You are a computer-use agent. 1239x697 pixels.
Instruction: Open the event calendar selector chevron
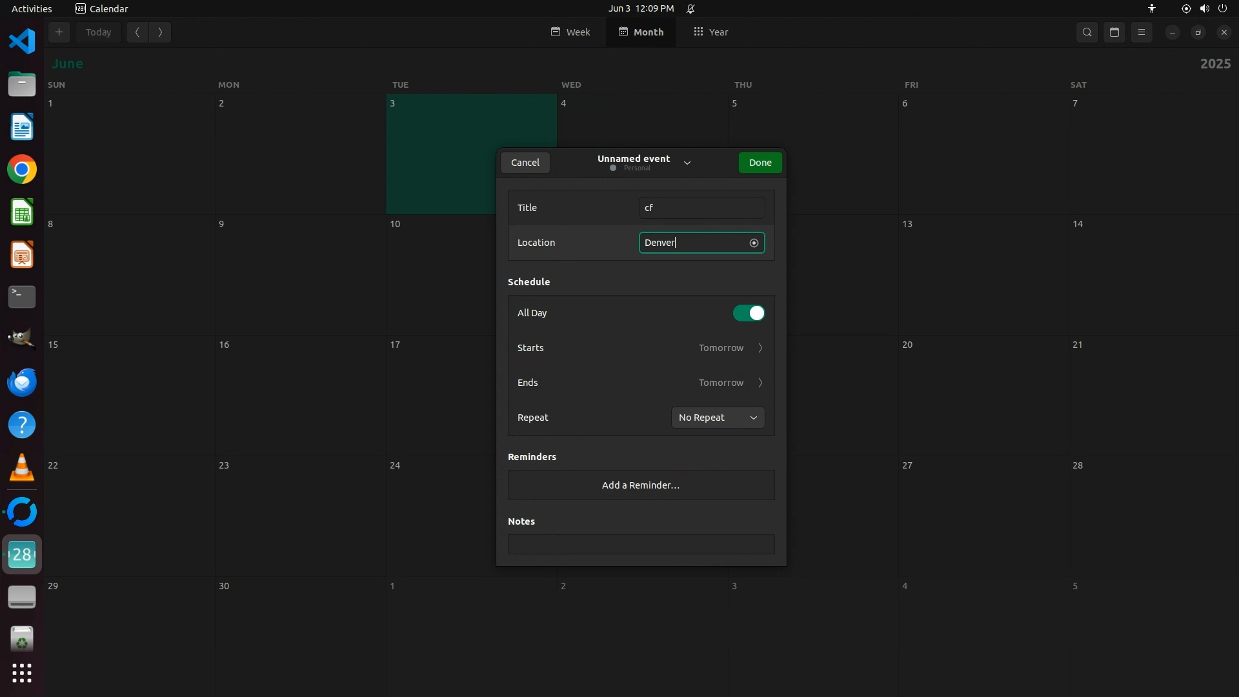click(687, 163)
